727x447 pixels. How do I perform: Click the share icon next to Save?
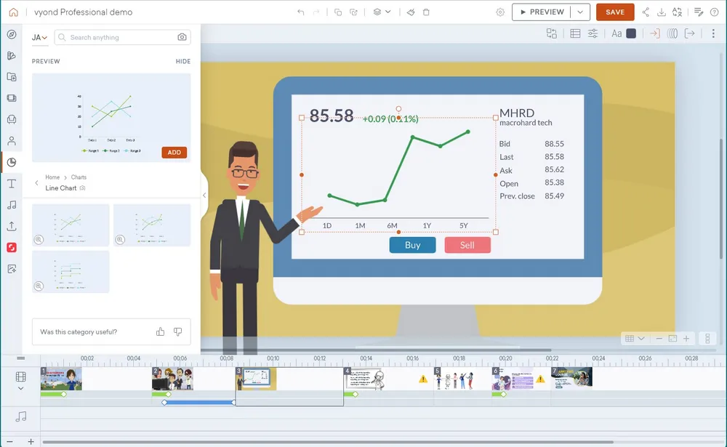tap(646, 12)
